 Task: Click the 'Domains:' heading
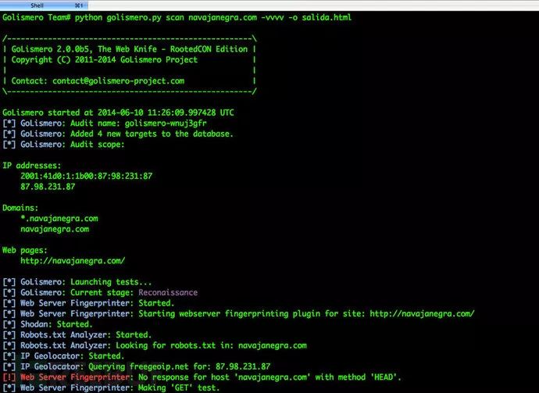(20, 208)
